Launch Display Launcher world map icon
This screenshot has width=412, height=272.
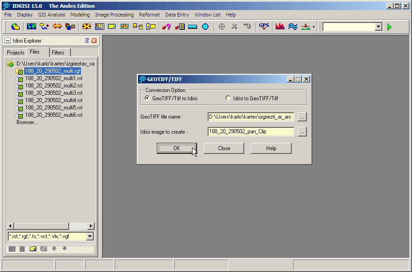point(31,27)
